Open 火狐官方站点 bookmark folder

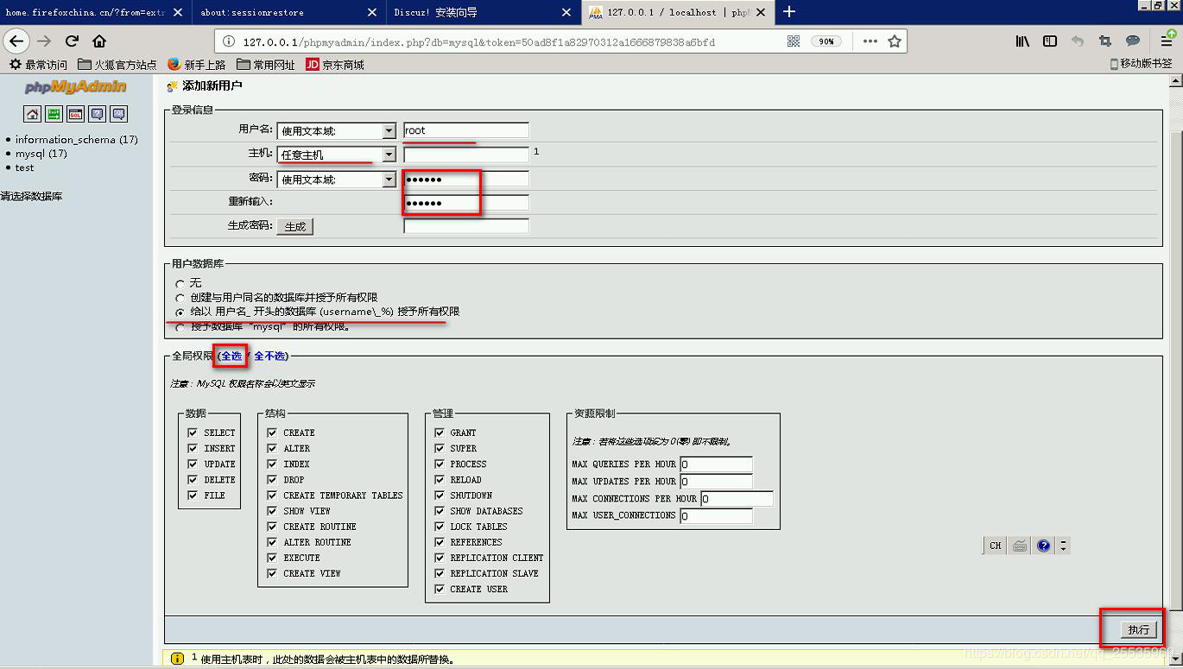pyautogui.click(x=117, y=65)
